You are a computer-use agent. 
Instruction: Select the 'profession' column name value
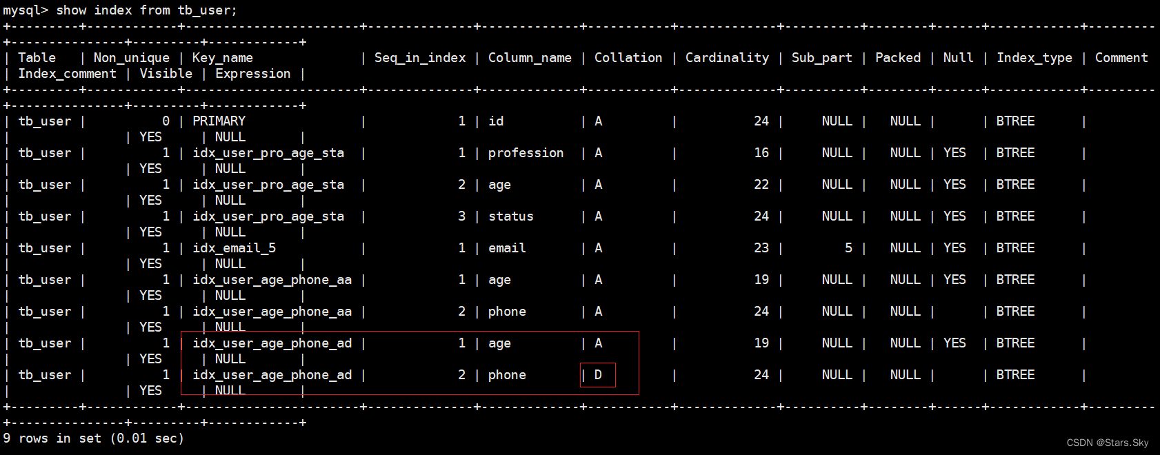click(526, 153)
